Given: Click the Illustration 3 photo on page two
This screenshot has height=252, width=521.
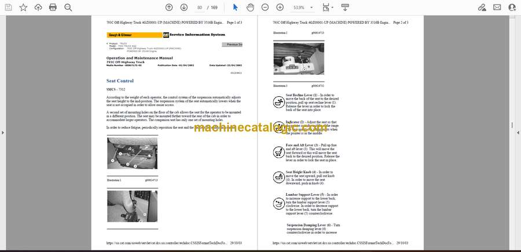Looking at the screenshot, I should coord(298,59).
